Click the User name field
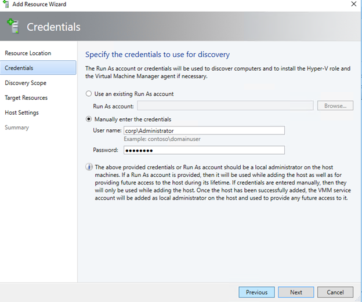Image resolution: width=362 pixels, height=302 pixels. click(204, 130)
